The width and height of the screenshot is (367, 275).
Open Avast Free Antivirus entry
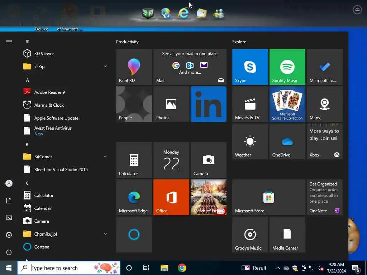[x=66, y=131]
